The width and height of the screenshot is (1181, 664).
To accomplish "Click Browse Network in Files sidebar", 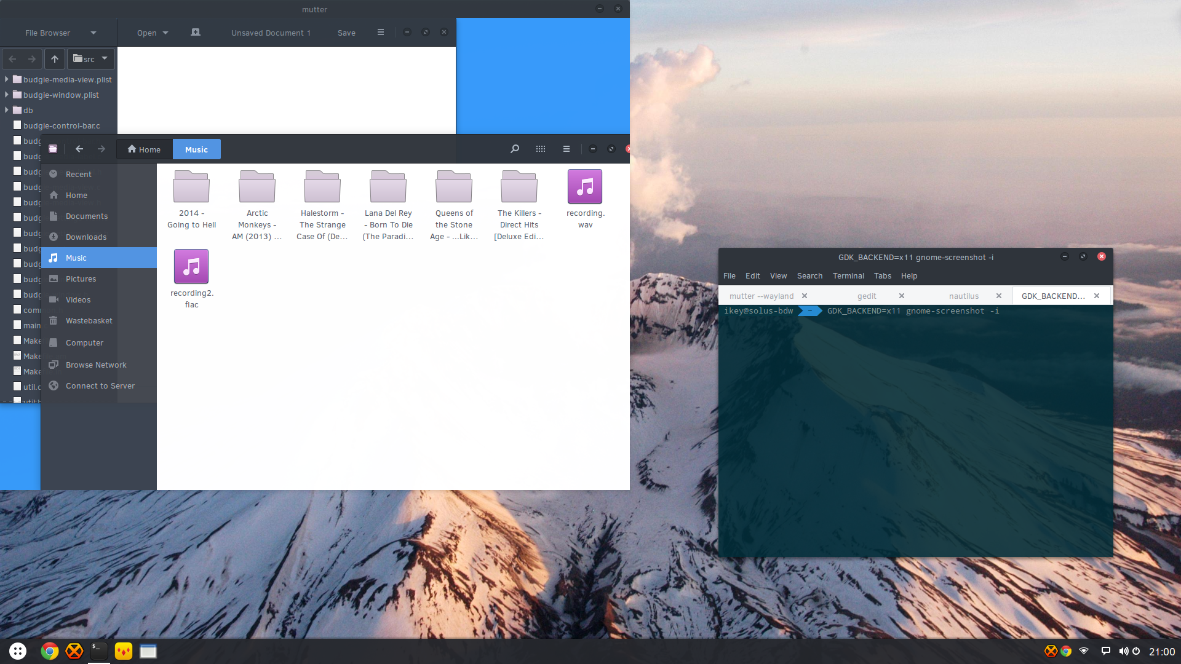I will [x=99, y=365].
